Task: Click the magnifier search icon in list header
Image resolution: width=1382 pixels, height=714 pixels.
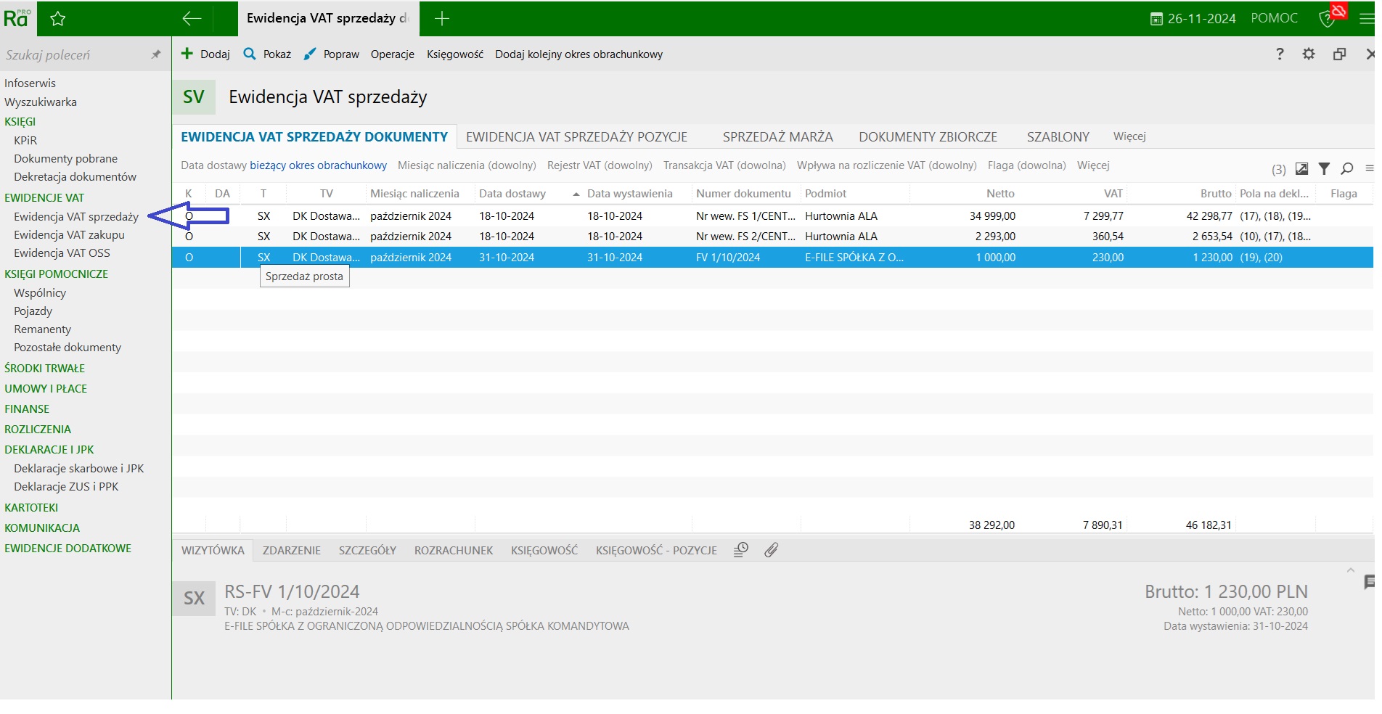Action: [1347, 169]
